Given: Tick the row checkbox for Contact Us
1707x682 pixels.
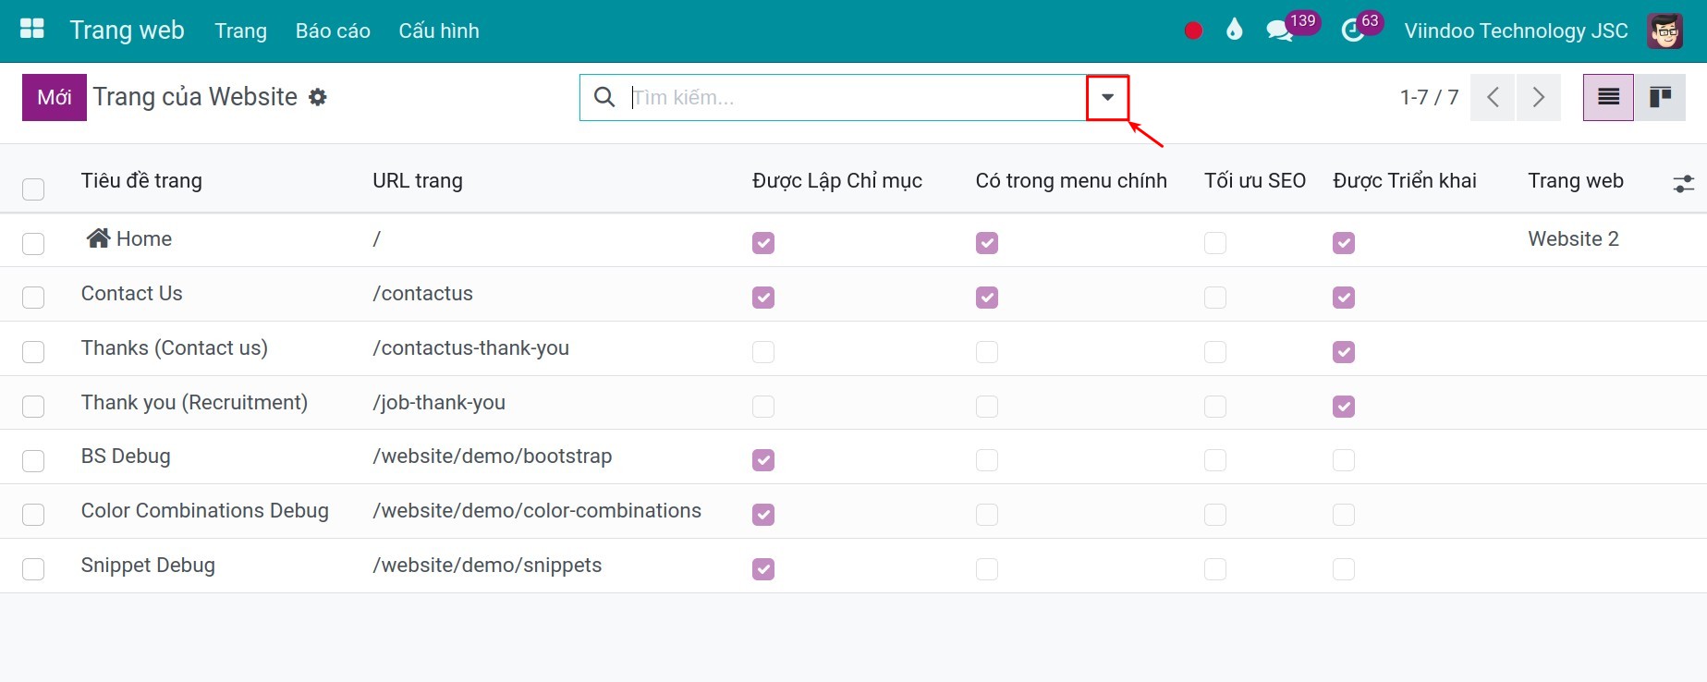Looking at the screenshot, I should [33, 298].
